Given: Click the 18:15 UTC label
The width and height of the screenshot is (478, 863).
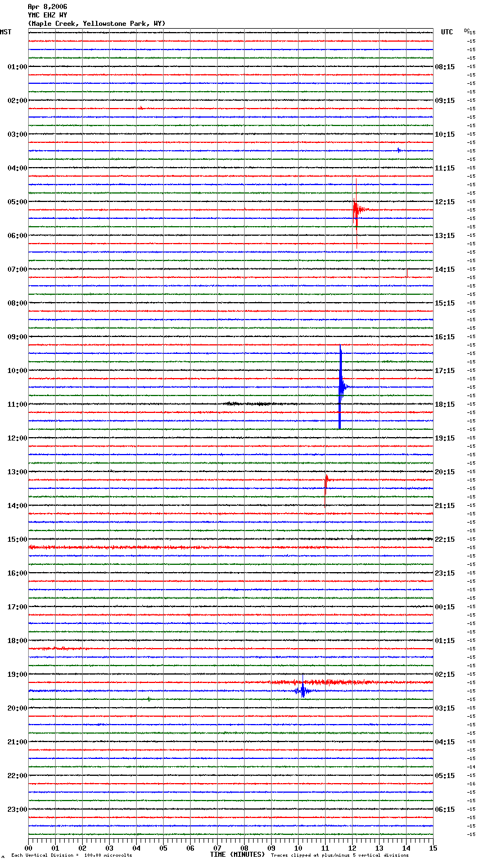Looking at the screenshot, I should tap(445, 404).
